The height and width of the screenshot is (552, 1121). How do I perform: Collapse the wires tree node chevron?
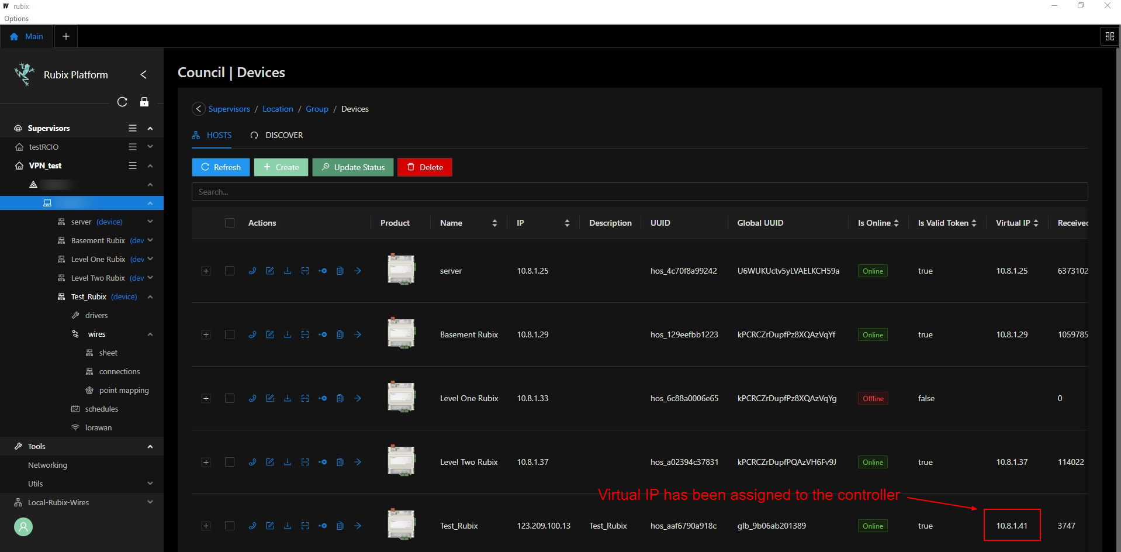[150, 334]
